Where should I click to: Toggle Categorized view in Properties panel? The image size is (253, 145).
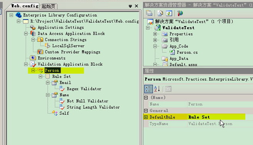[x=148, y=89]
